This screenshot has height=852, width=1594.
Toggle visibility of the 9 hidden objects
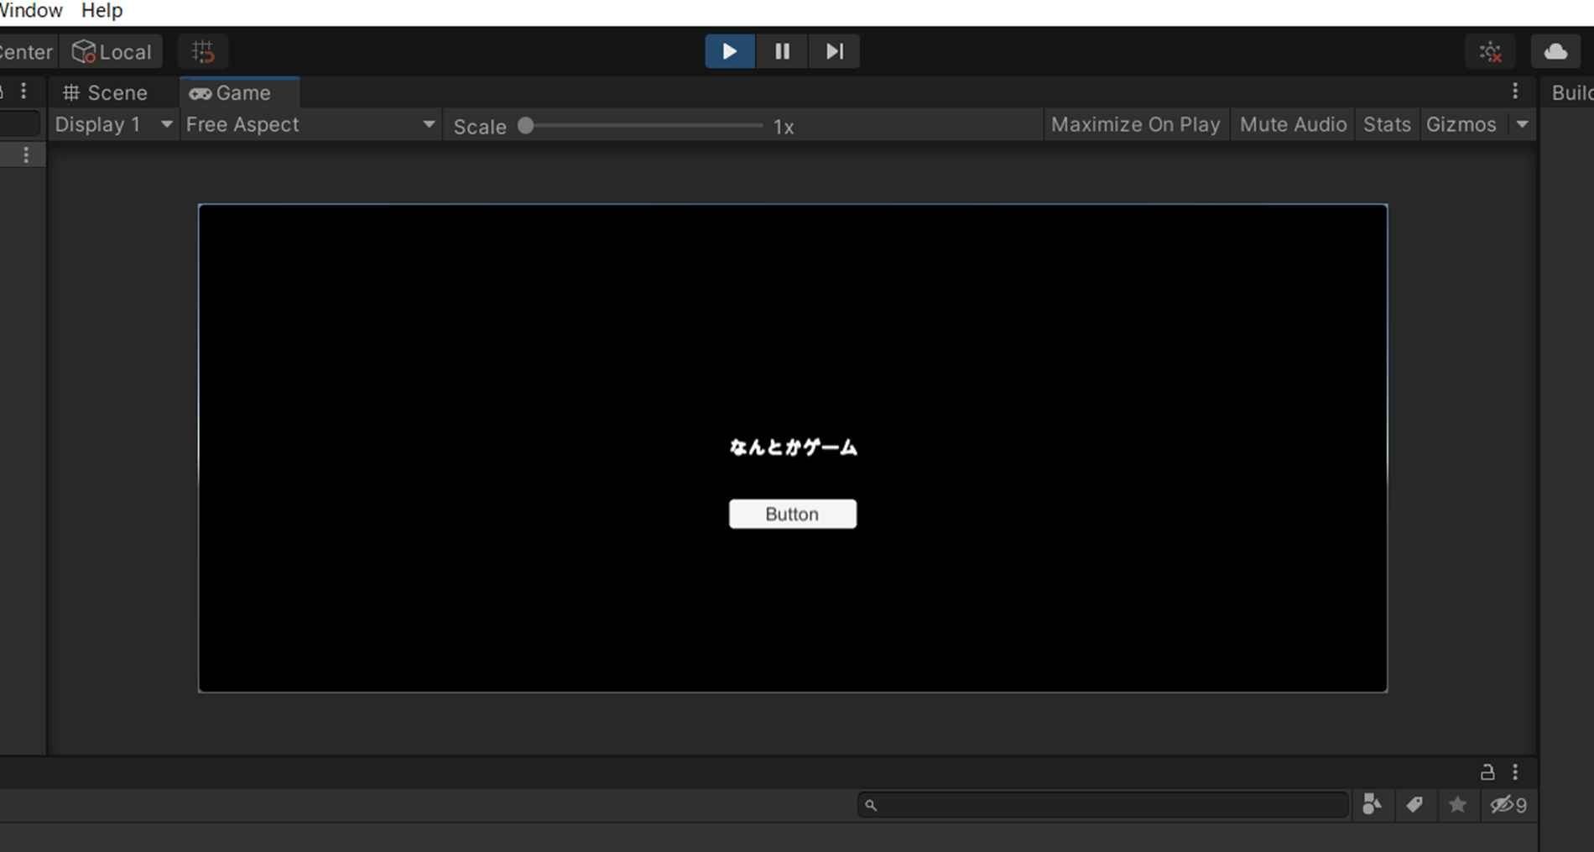tap(1508, 804)
